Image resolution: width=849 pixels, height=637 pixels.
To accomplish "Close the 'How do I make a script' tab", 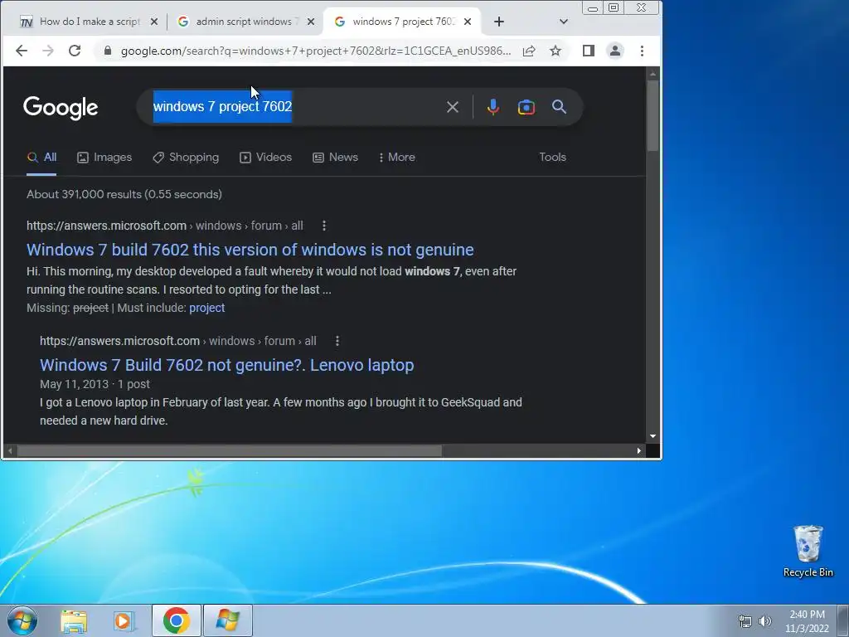I will click(x=154, y=22).
